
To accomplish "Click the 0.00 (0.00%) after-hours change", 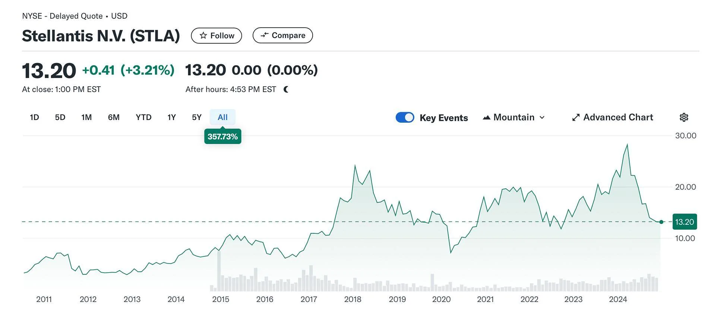I will coord(275,70).
